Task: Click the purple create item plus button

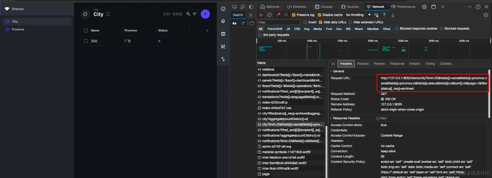Action: (205, 14)
